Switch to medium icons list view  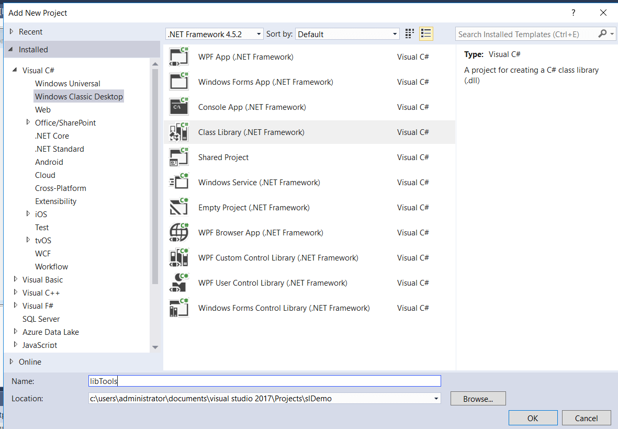coord(426,34)
